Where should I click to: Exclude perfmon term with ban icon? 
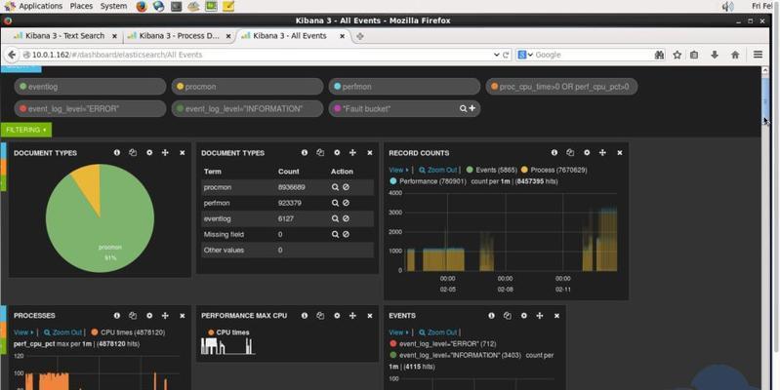346,203
